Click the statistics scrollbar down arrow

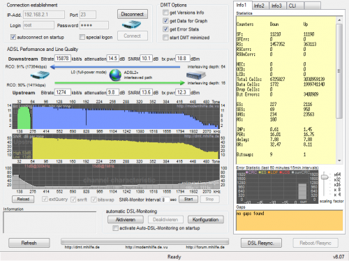[339, 161]
